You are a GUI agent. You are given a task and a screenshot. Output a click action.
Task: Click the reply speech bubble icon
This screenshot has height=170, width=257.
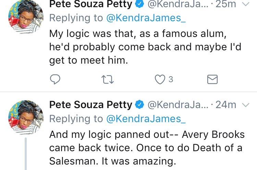tap(56, 79)
